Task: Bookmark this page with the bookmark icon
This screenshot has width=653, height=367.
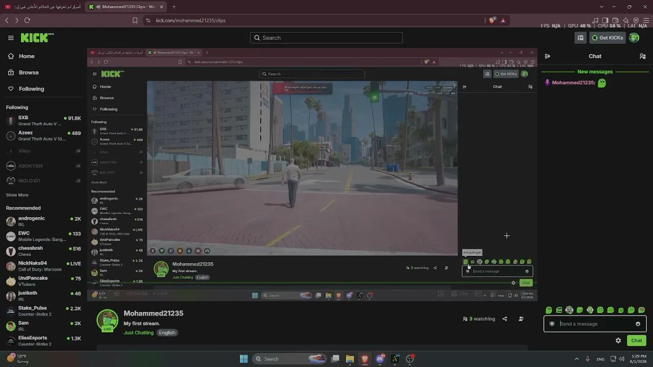Action: (x=135, y=20)
